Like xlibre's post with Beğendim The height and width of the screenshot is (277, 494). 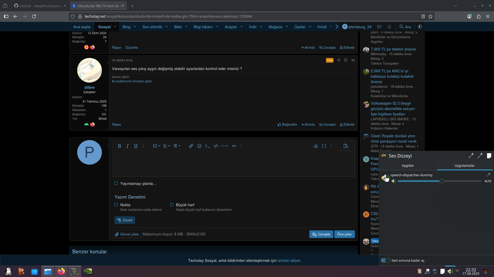287,124
